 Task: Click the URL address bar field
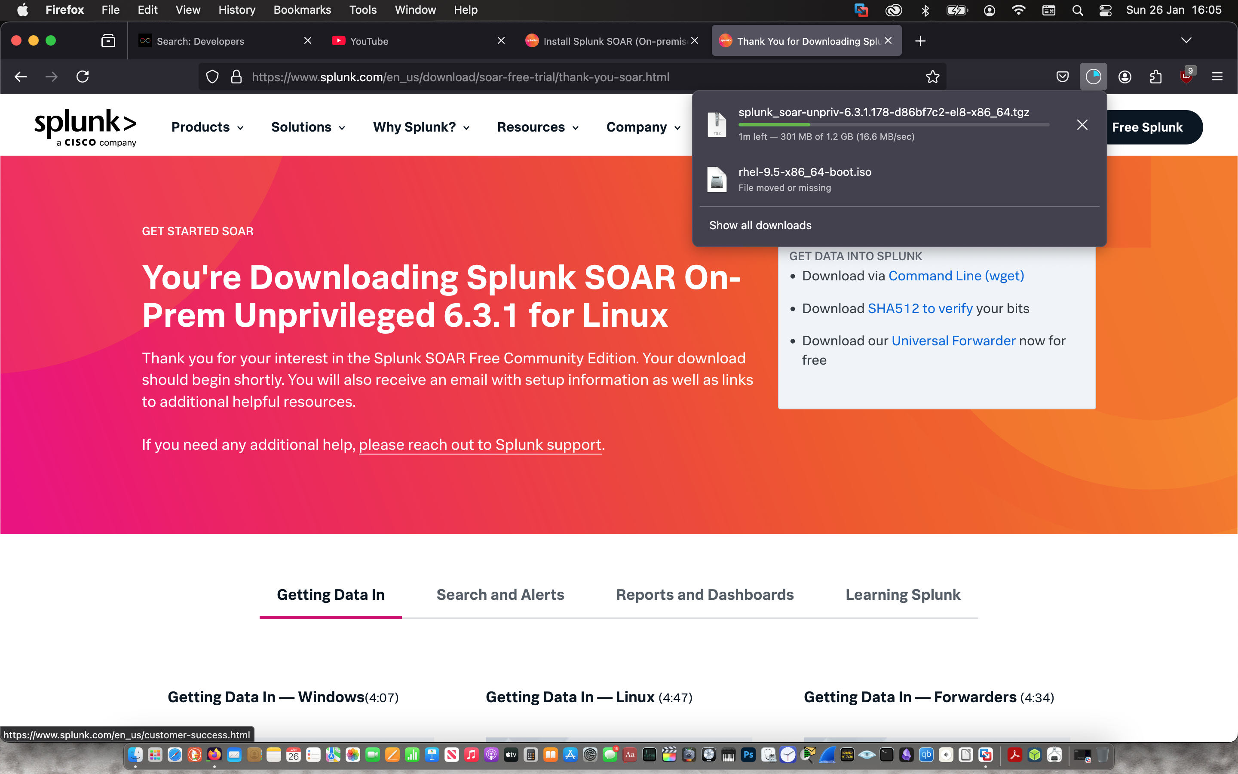(563, 77)
